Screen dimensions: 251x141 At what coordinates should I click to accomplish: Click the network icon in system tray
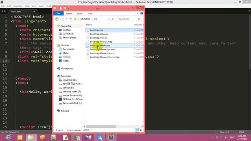pos(222,137)
